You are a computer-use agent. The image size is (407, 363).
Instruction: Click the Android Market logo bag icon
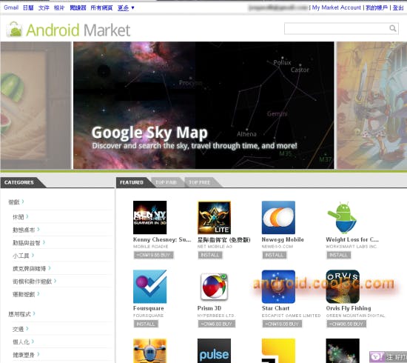click(14, 29)
